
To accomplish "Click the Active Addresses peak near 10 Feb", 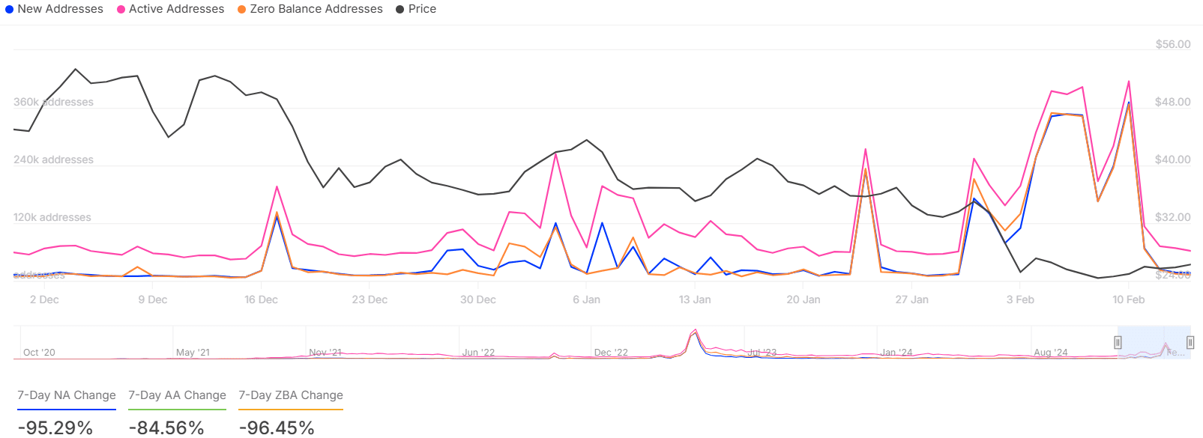I will (1129, 82).
